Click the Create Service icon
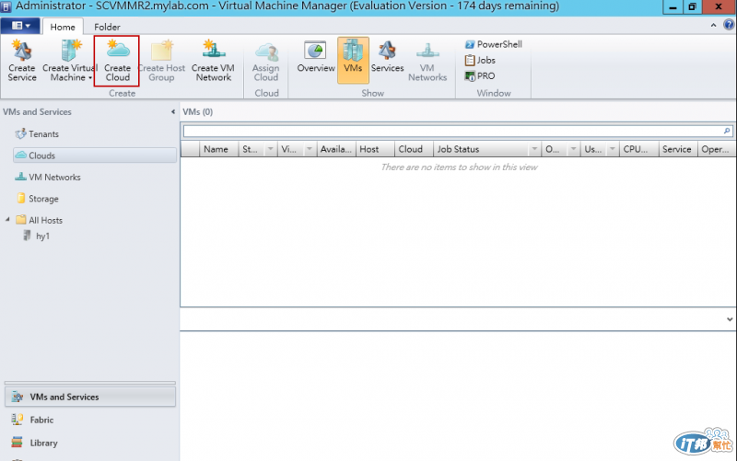 (x=21, y=61)
